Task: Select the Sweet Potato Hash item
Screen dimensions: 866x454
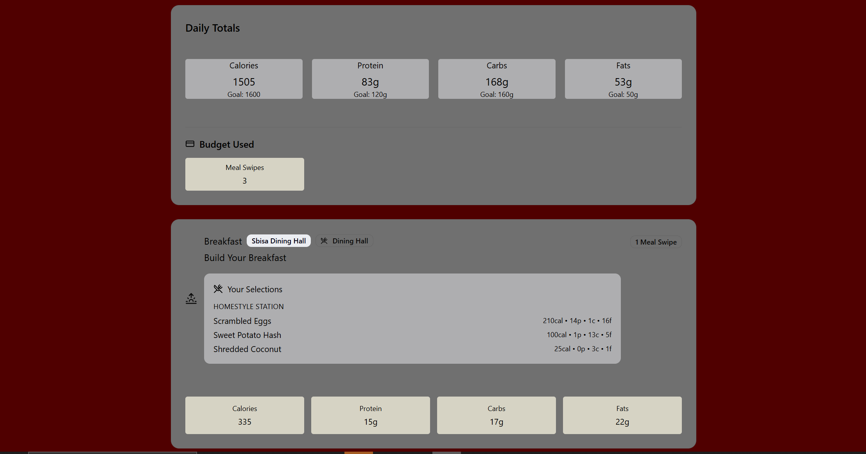Action: [x=247, y=335]
